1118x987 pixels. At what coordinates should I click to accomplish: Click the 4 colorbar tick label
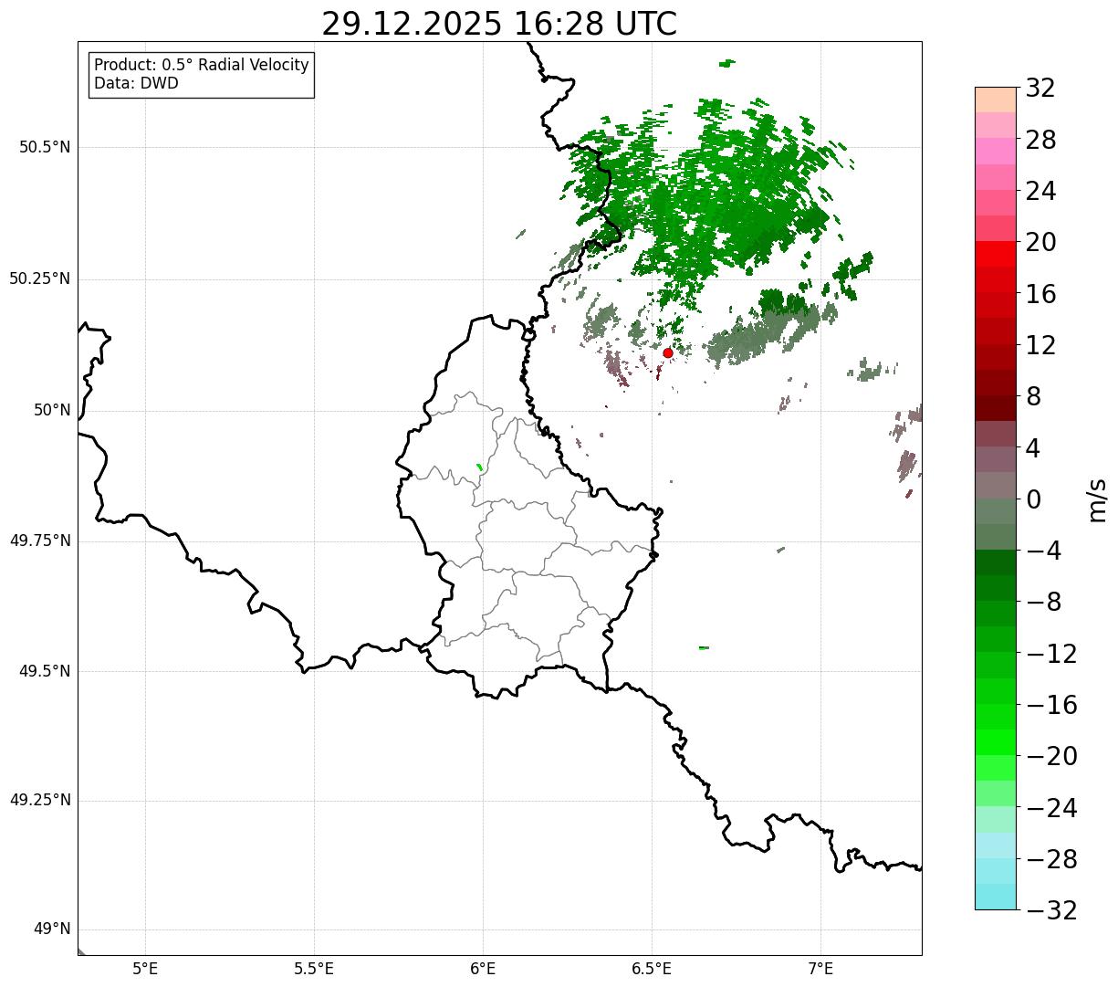pos(1032,448)
